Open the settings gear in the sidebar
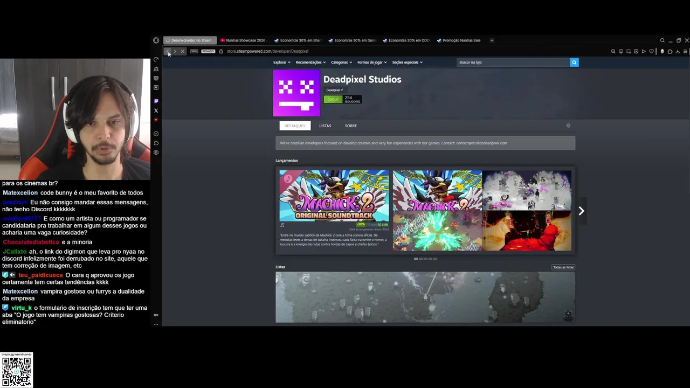690x388 pixels. [156, 153]
